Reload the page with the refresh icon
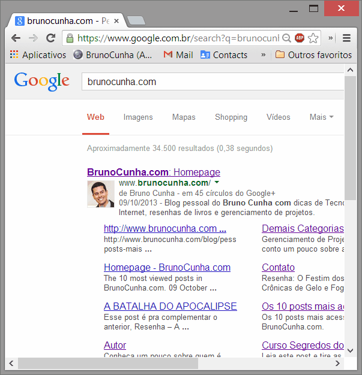362x375 pixels. click(51, 38)
